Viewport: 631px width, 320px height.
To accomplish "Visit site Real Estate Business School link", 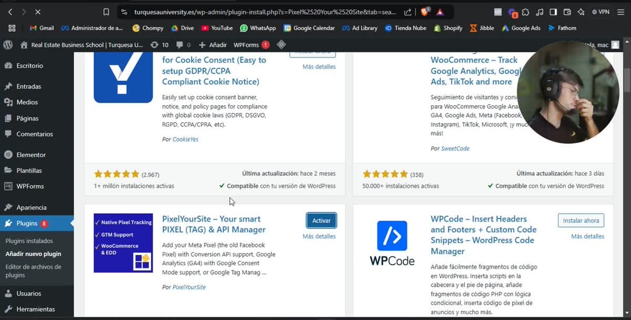I will tap(82, 45).
